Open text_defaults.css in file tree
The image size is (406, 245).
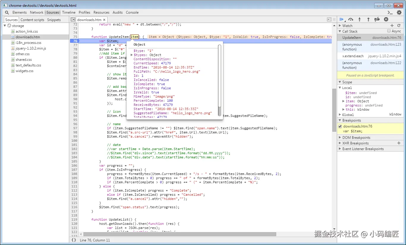[x=29, y=65]
